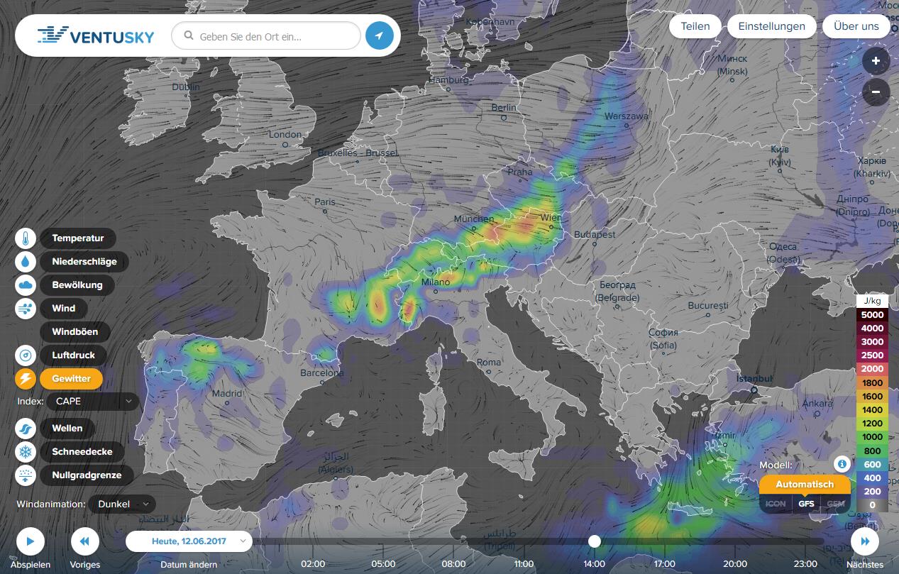Show the Bewölkung layer
The height and width of the screenshot is (574, 899).
(77, 285)
